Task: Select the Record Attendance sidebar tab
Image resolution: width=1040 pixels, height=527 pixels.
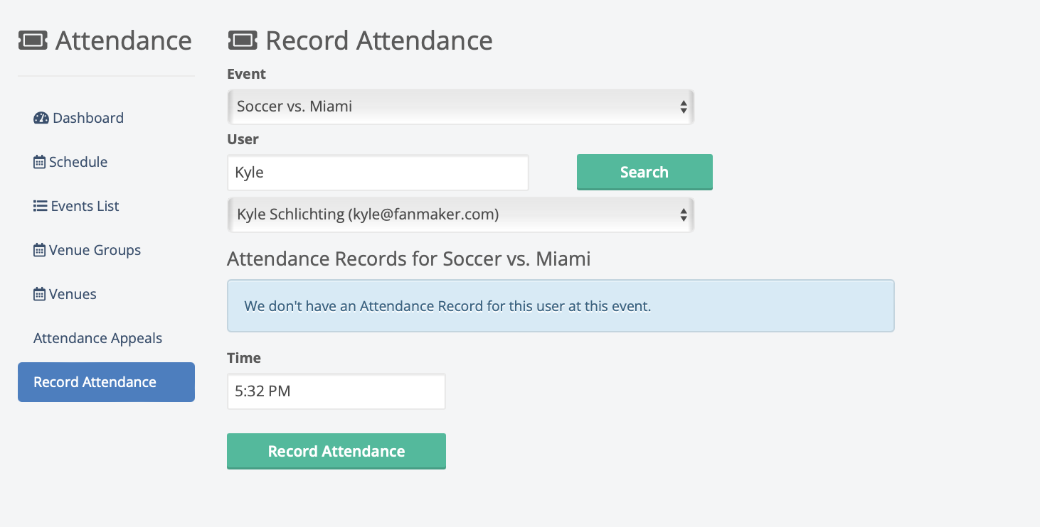Action: [x=106, y=382]
